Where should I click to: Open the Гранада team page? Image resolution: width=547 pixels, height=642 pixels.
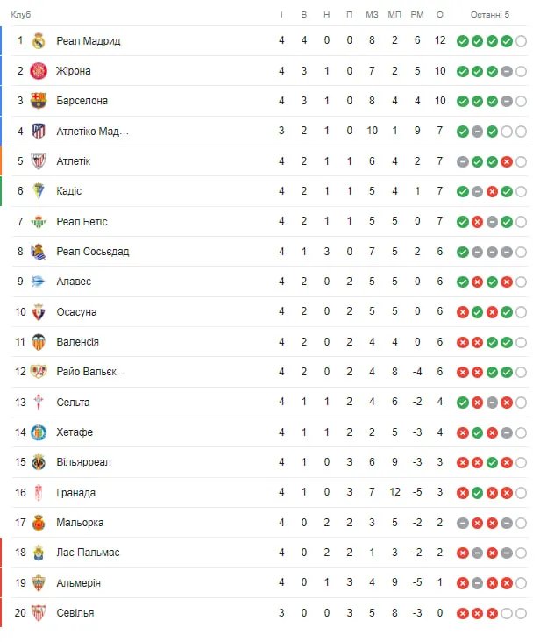click(76, 493)
